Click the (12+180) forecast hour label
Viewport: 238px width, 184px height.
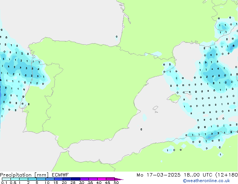coord(229,175)
